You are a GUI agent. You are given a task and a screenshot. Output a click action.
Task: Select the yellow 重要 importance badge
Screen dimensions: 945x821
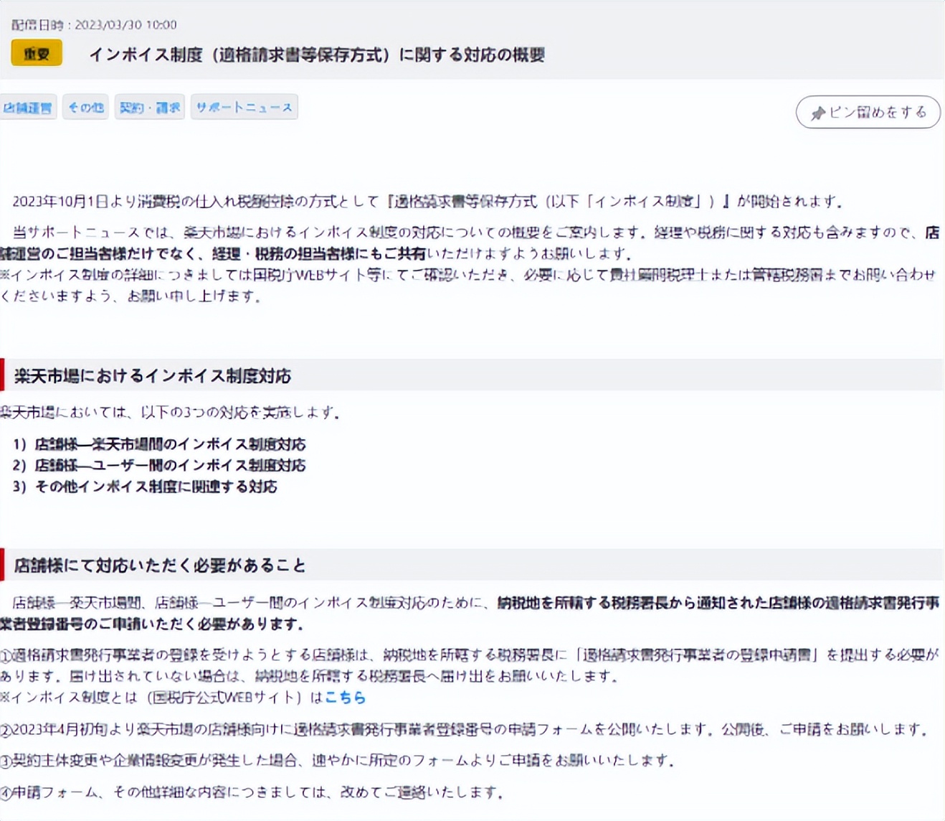[x=36, y=53]
